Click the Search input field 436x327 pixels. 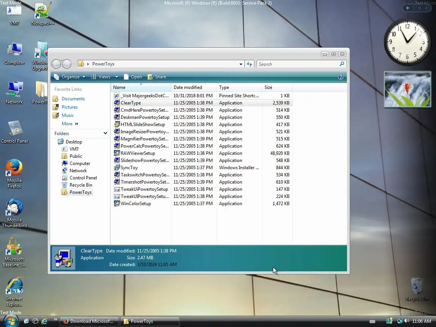[x=298, y=64]
